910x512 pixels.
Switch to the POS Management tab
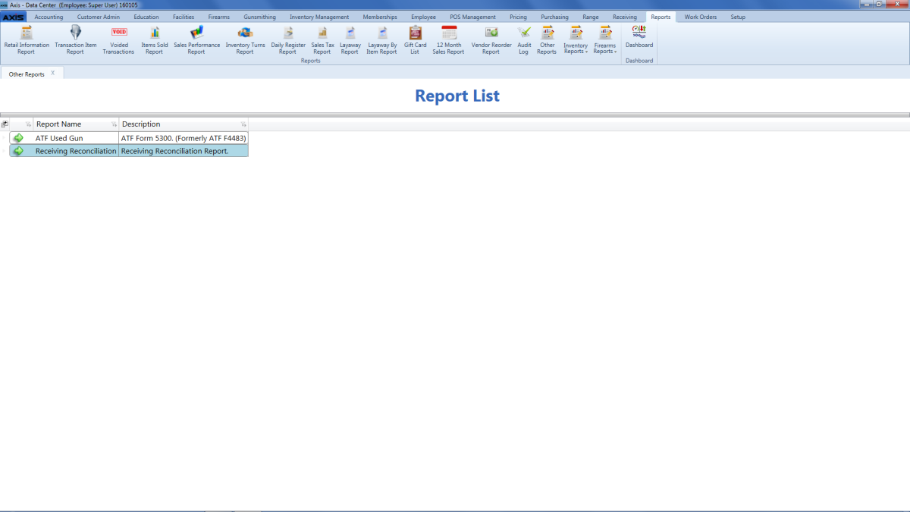(x=473, y=17)
